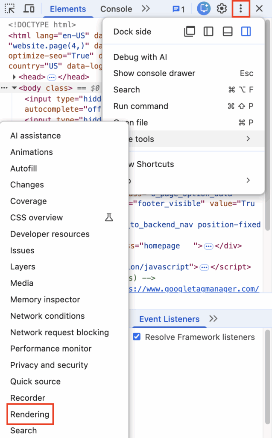Screen dimensions: 272x438
Task: Dock DevTools to the bottom
Action: (x=227, y=31)
